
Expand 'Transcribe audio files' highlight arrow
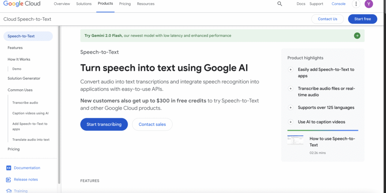291,88
